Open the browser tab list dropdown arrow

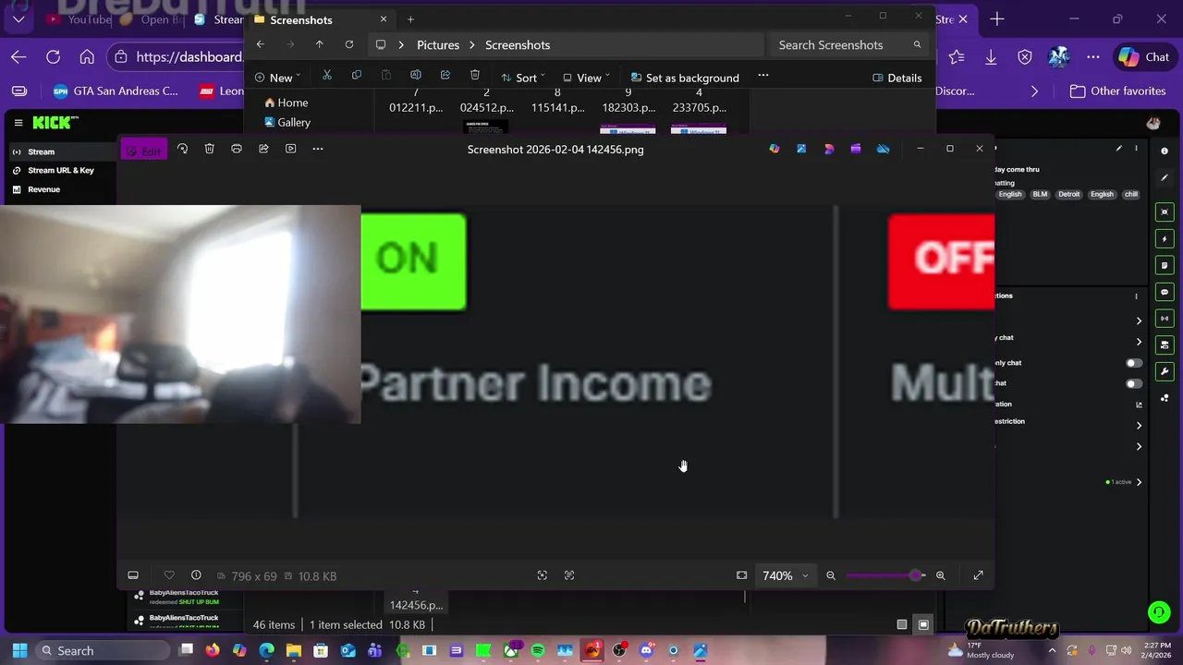pos(18,18)
